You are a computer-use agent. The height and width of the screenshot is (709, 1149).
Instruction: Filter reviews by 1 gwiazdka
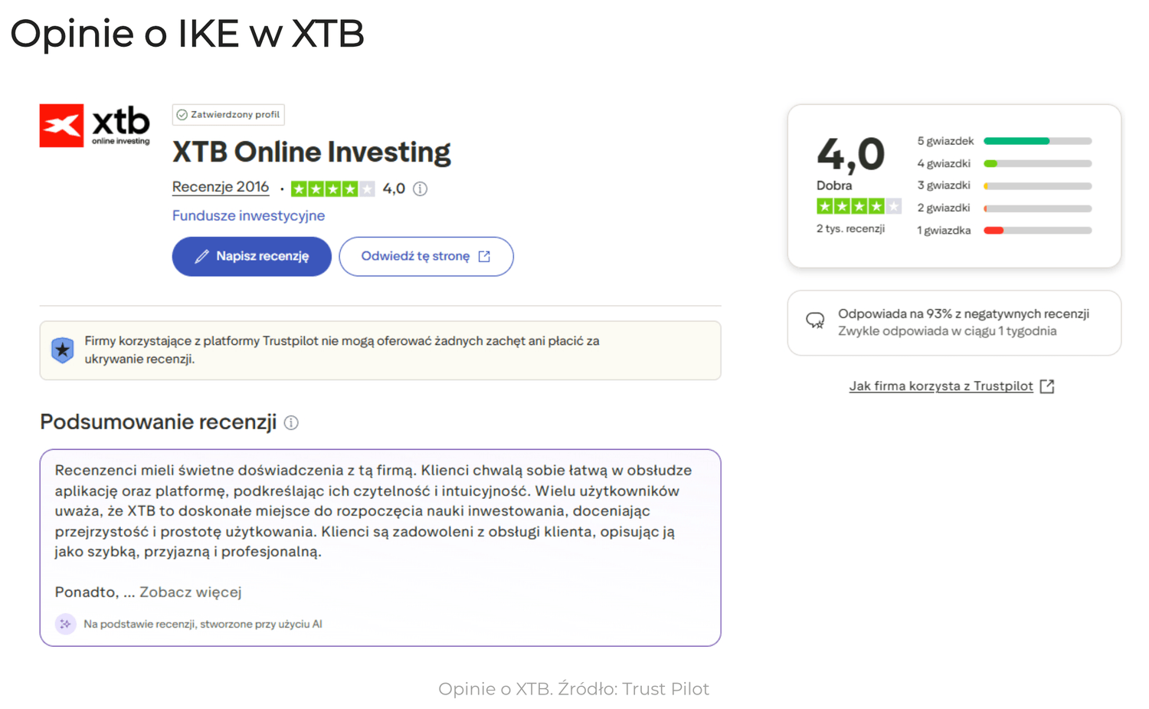(x=1003, y=231)
